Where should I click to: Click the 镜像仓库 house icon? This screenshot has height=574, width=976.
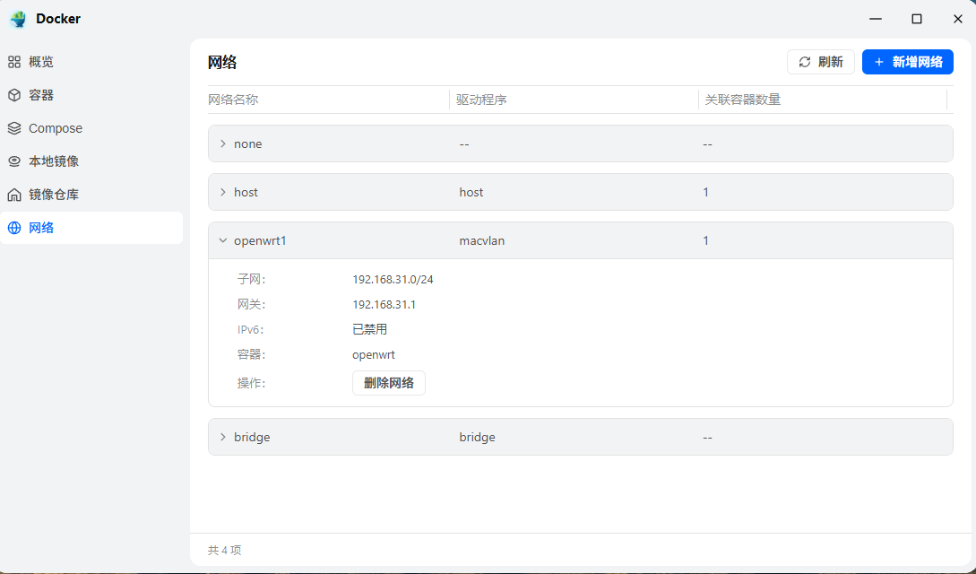(14, 195)
